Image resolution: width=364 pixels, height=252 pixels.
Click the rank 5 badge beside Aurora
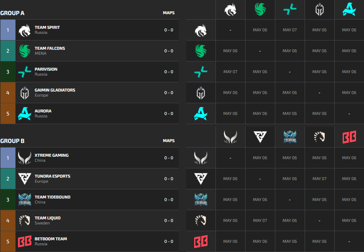coord(8,114)
